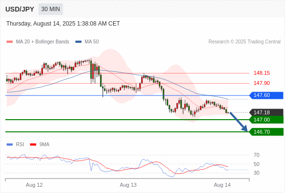
Task: Toggle the MA 20 + Bollinger Bands legend
Action: [x=38, y=42]
